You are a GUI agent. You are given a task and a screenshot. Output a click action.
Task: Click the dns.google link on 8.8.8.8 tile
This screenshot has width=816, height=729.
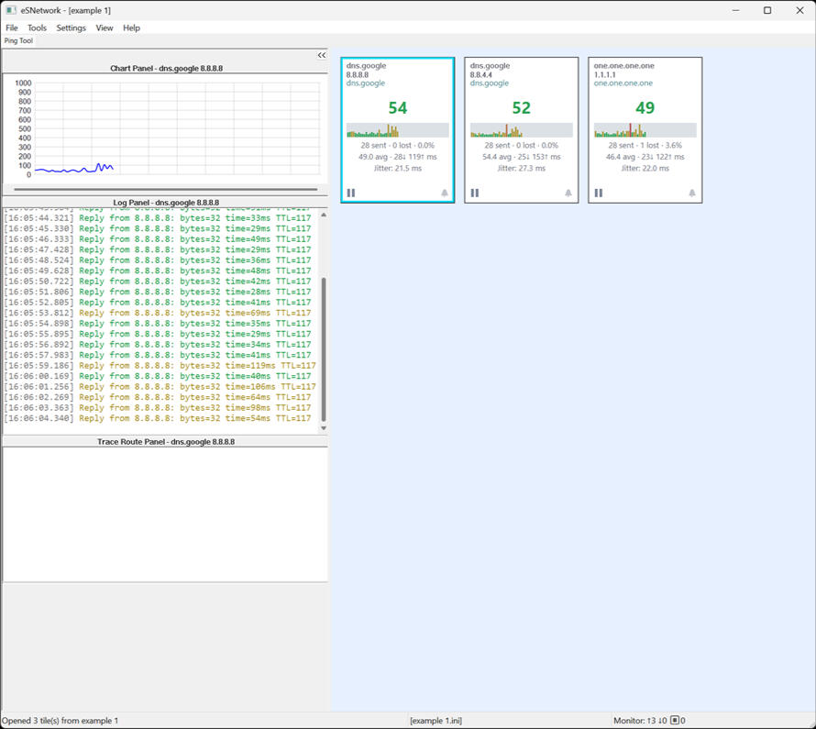click(365, 83)
